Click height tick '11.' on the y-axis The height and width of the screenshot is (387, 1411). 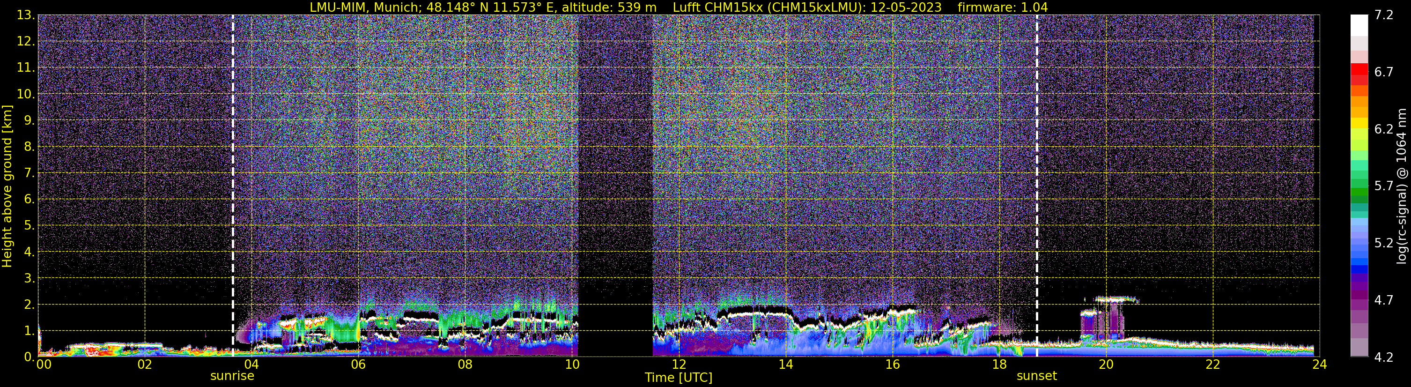pos(26,67)
